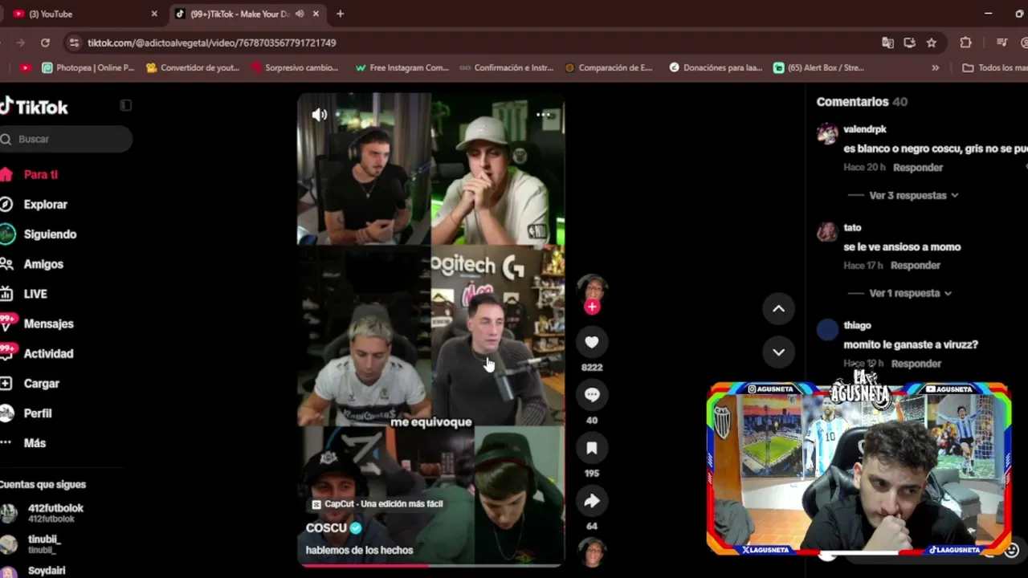This screenshot has width=1028, height=578.
Task: Mute the TikTok tab's audio speaker icon
Action: [x=300, y=14]
